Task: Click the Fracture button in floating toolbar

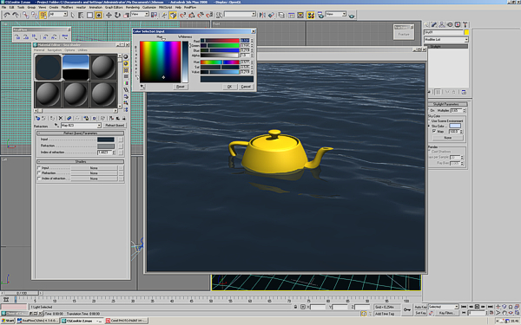Action: pyautogui.click(x=404, y=35)
